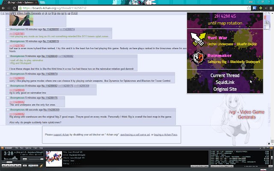Tick checkbox for post No.114288019
This screenshot has width=274, height=171.
pyautogui.click(x=8, y=41)
